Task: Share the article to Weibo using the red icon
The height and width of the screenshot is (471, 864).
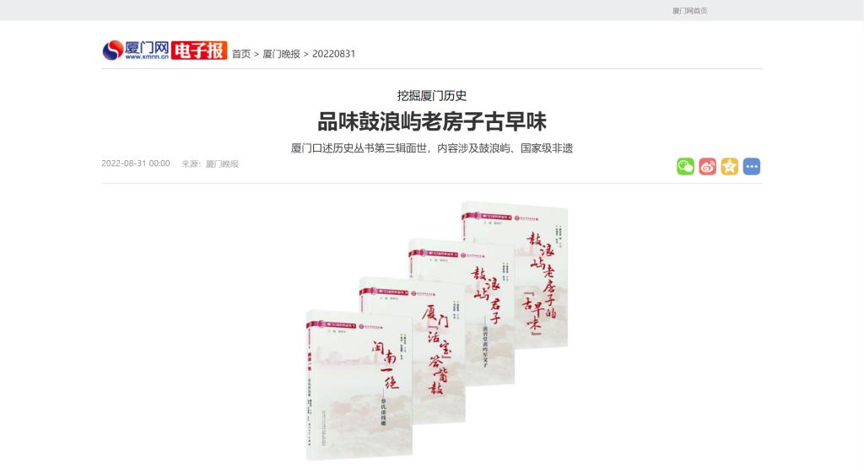Action: pyautogui.click(x=708, y=166)
